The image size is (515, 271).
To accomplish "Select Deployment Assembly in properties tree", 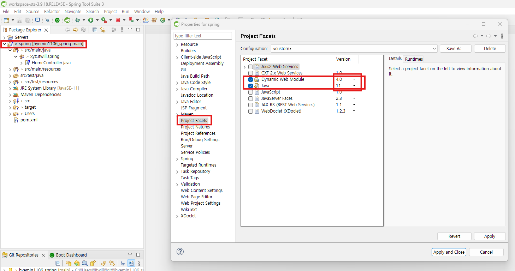I will point(202,64).
